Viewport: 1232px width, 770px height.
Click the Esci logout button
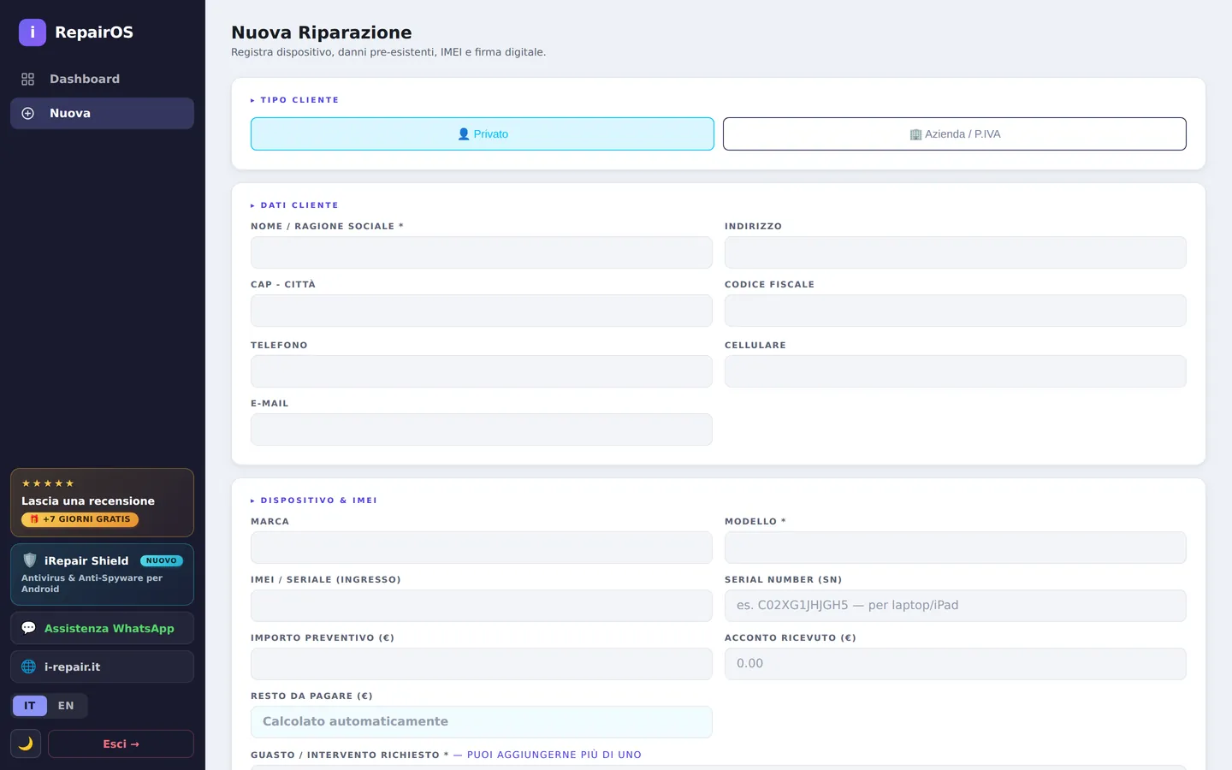coord(121,743)
